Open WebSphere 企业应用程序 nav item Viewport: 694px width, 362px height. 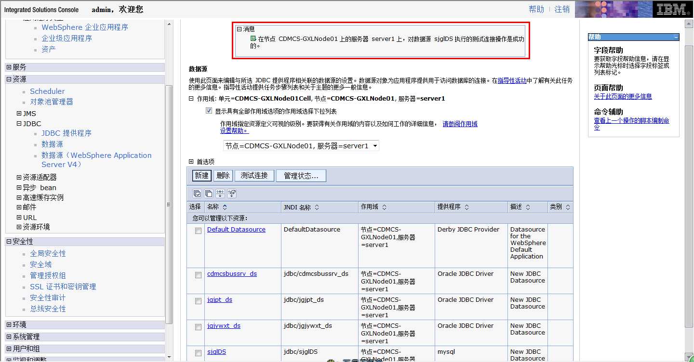(85, 27)
